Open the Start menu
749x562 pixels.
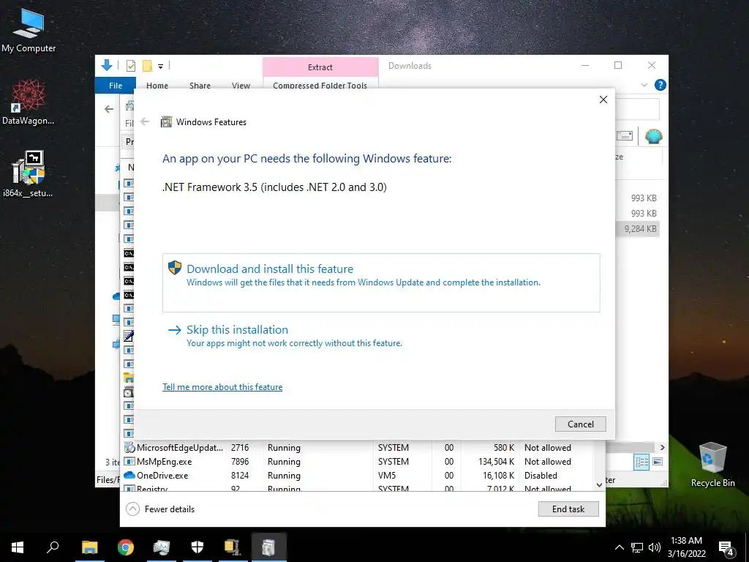(x=18, y=547)
